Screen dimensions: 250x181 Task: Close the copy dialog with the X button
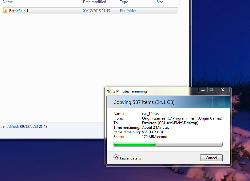(x=223, y=90)
